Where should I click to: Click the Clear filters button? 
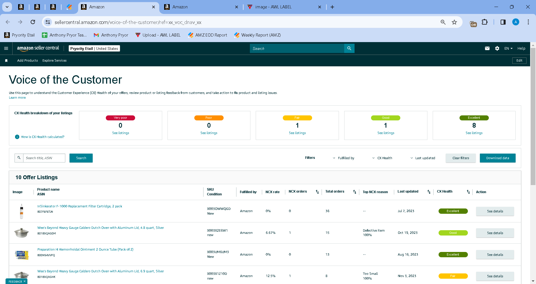pos(461,158)
